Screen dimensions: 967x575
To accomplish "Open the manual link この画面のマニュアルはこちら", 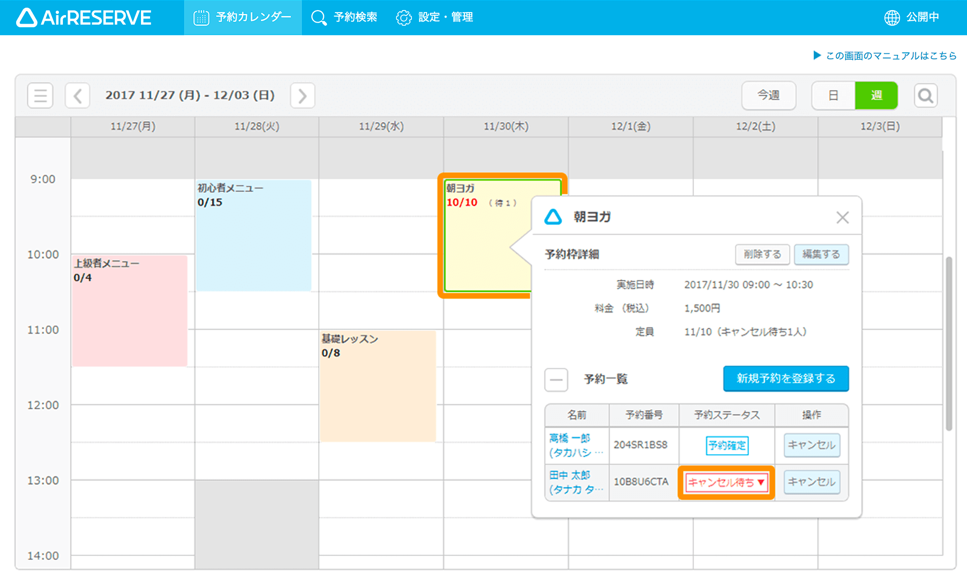I will [x=890, y=56].
